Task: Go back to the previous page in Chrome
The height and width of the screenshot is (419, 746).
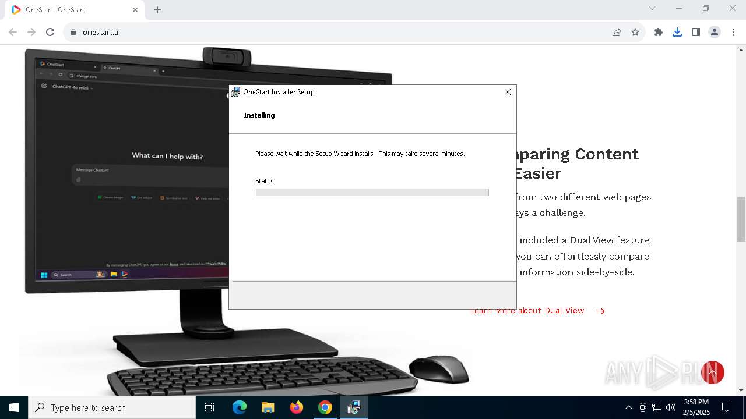Action: [x=13, y=32]
